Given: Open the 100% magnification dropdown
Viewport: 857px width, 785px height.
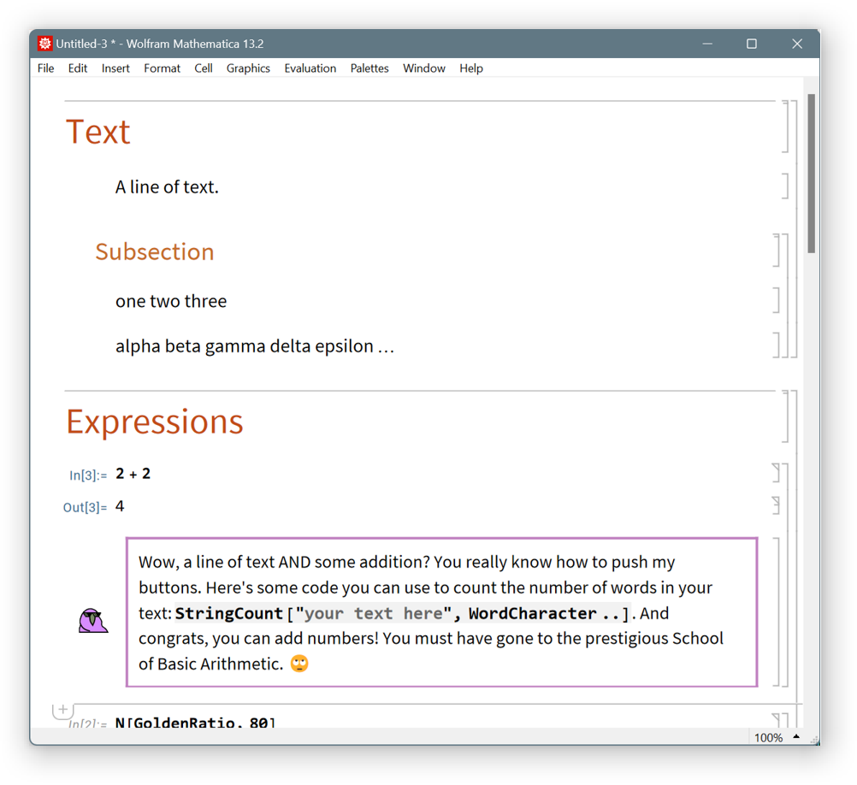Looking at the screenshot, I should click(x=796, y=737).
